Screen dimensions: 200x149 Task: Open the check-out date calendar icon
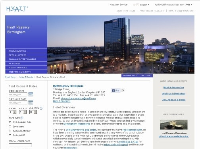[31, 103]
